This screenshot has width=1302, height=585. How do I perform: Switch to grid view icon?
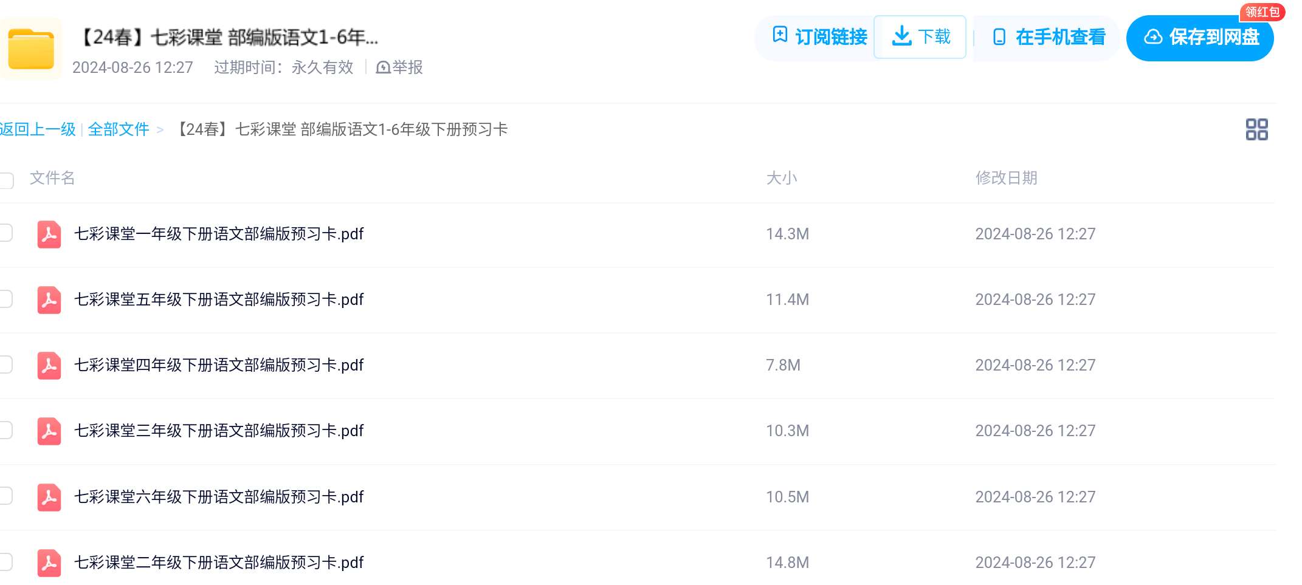click(1256, 129)
